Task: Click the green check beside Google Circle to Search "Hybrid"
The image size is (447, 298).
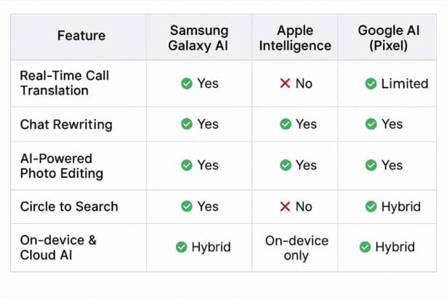Action: [x=371, y=206]
